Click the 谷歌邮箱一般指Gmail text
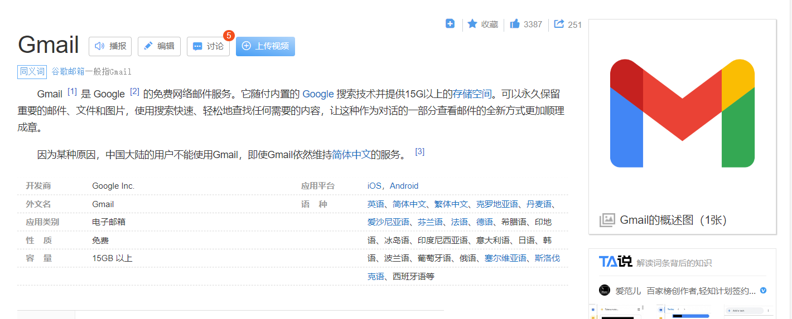The height and width of the screenshot is (319, 792). coord(91,72)
